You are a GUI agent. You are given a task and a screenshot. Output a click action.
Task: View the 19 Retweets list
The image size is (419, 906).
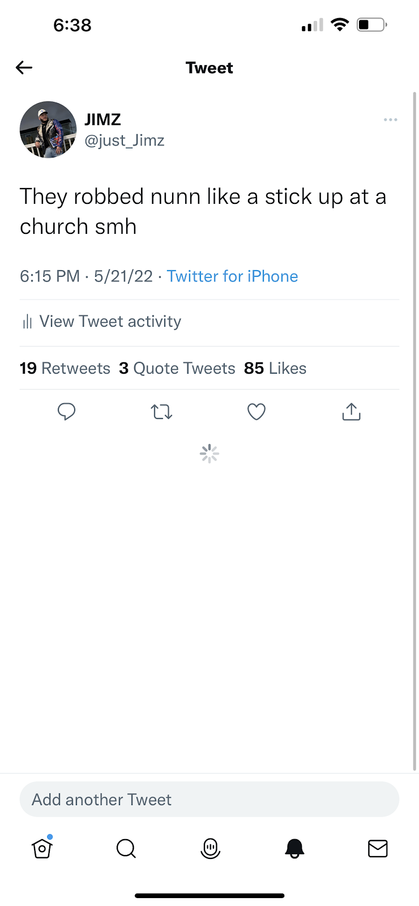(65, 369)
